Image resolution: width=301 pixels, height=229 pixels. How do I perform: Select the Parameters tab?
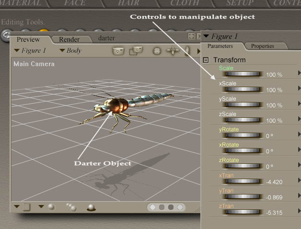[220, 46]
